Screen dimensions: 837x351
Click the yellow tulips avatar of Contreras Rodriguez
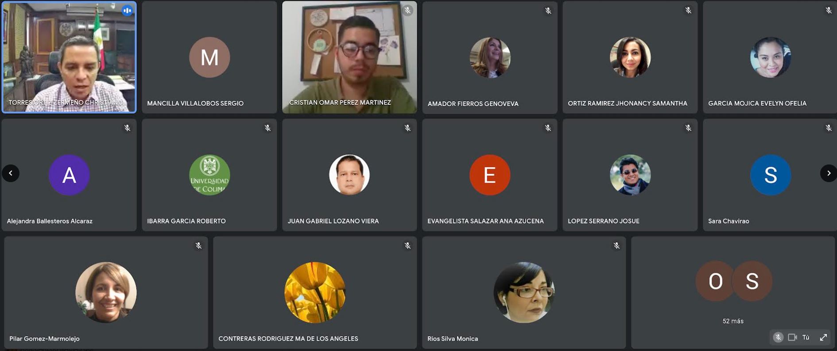click(x=315, y=292)
